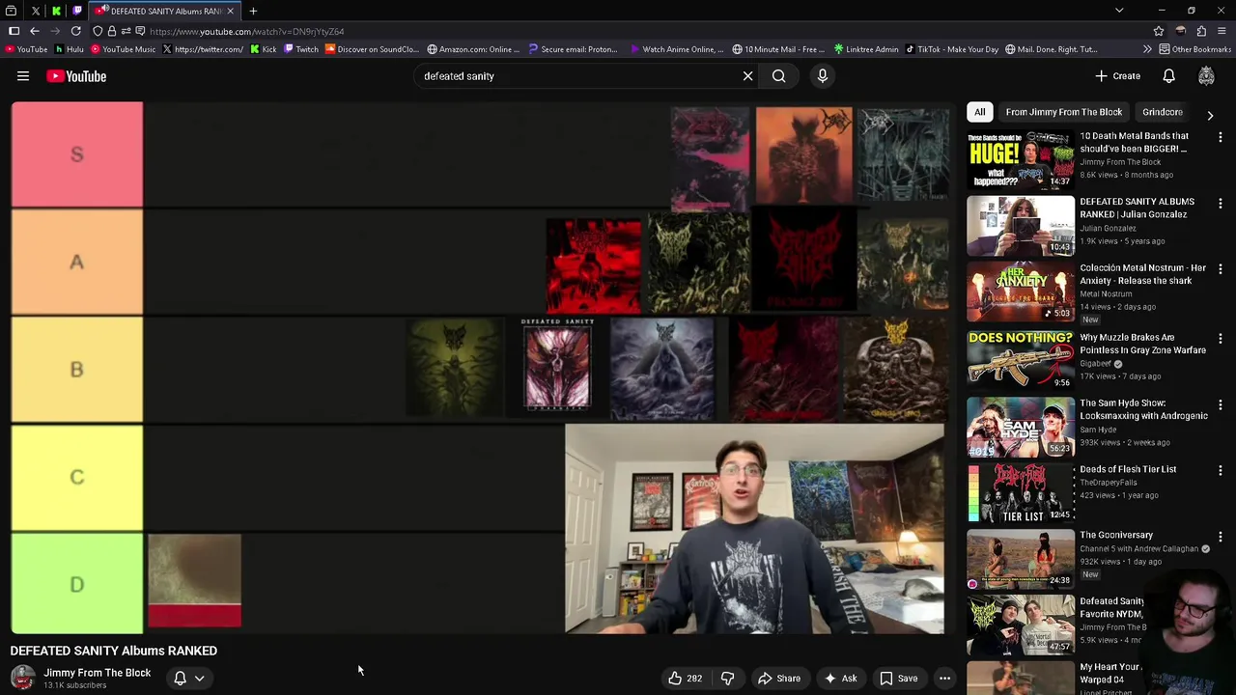
Task: Reload the current page
Action: pyautogui.click(x=75, y=31)
